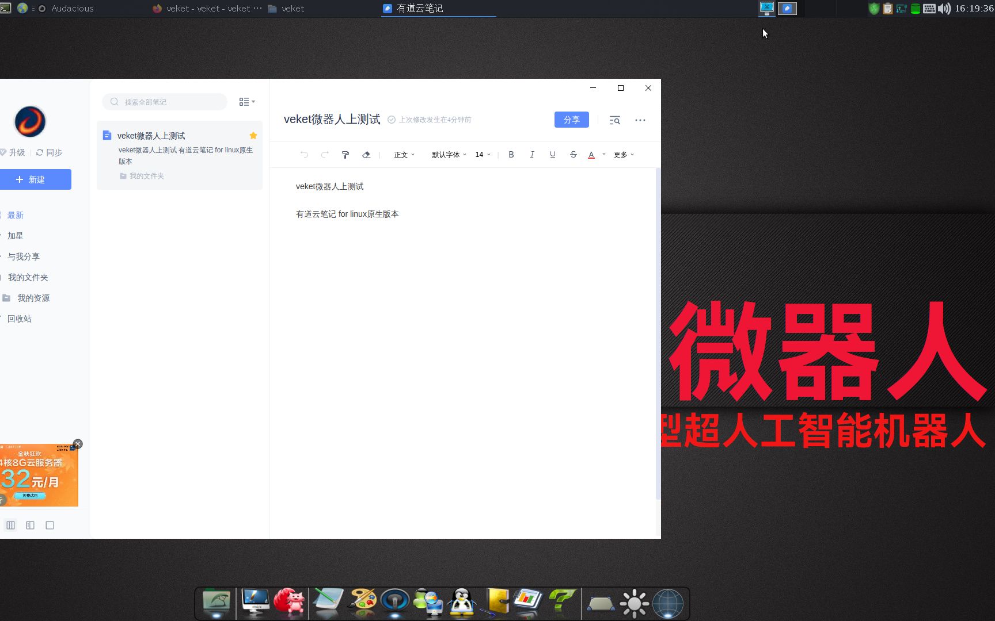Open 我的资源 in the sidebar
Viewport: 995px width, 621px height.
coord(33,298)
